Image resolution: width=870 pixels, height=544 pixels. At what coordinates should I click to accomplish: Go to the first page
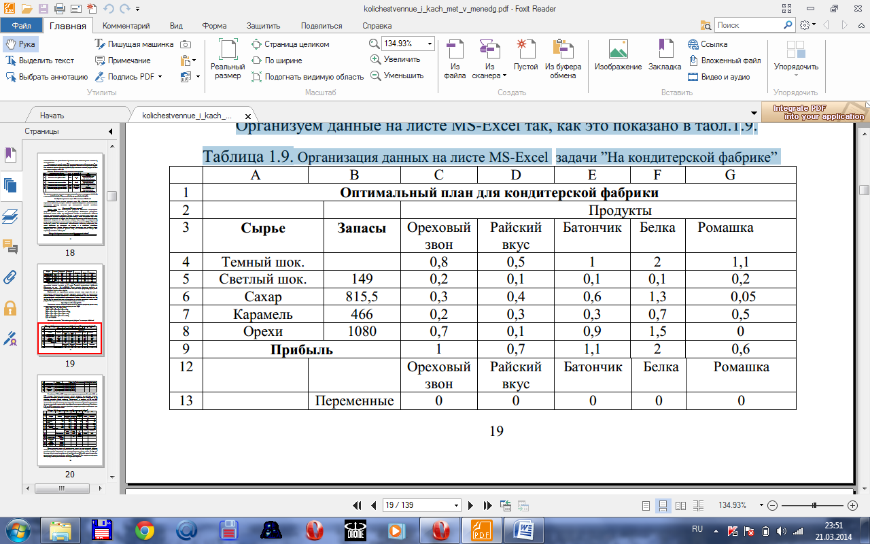357,505
